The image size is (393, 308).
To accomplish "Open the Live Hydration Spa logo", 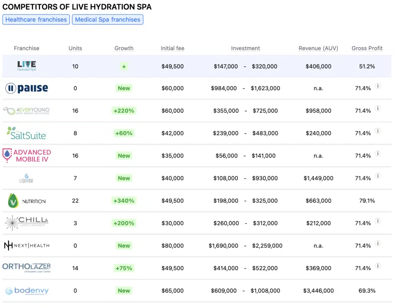I will click(x=26, y=66).
